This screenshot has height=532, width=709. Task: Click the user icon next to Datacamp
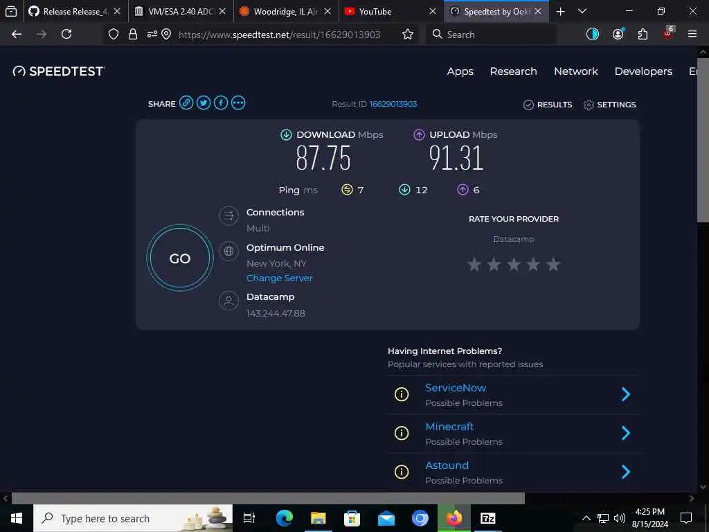tap(228, 301)
